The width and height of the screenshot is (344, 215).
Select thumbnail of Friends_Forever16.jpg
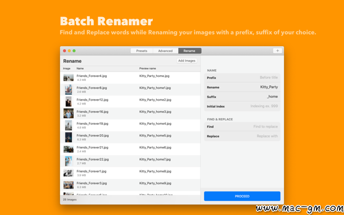[69, 113]
